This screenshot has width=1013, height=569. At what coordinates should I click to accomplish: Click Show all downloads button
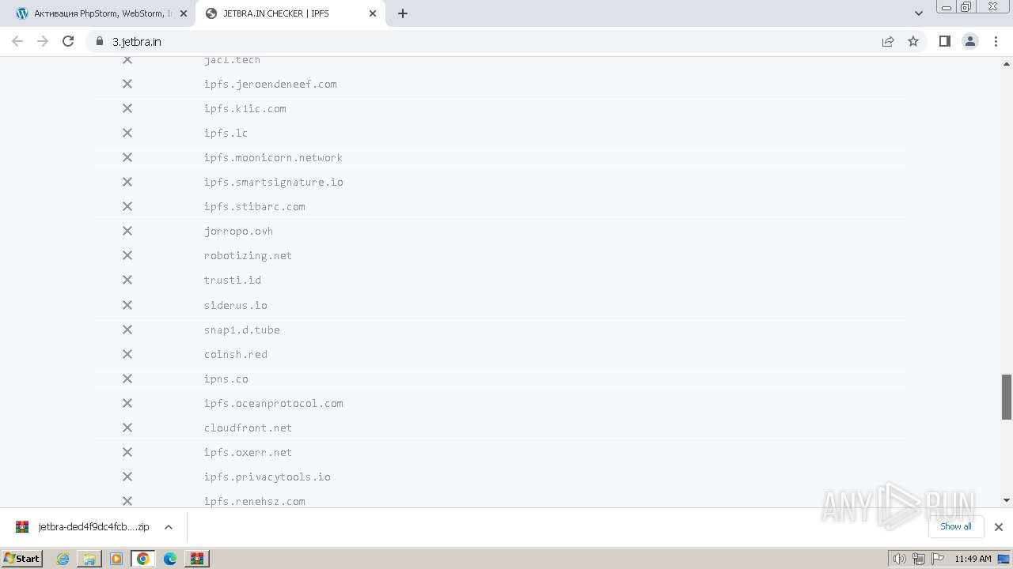[x=956, y=526]
